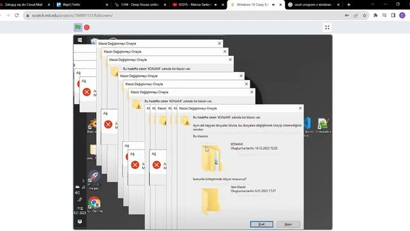Close the IOSYS YouTube tab
This screenshot has height=231, width=410.
[x=223, y=4]
